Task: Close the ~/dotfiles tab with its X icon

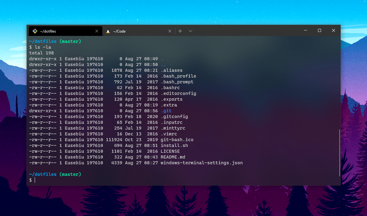Action: tap(96, 31)
